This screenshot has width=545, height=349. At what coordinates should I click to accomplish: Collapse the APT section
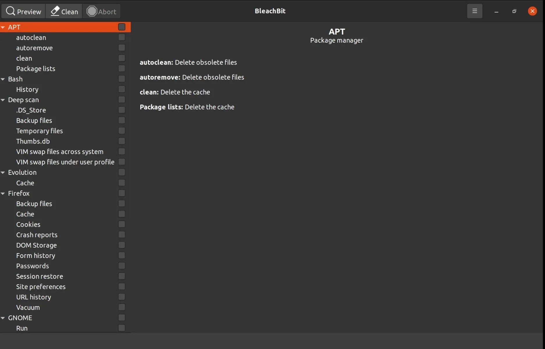(x=3, y=27)
